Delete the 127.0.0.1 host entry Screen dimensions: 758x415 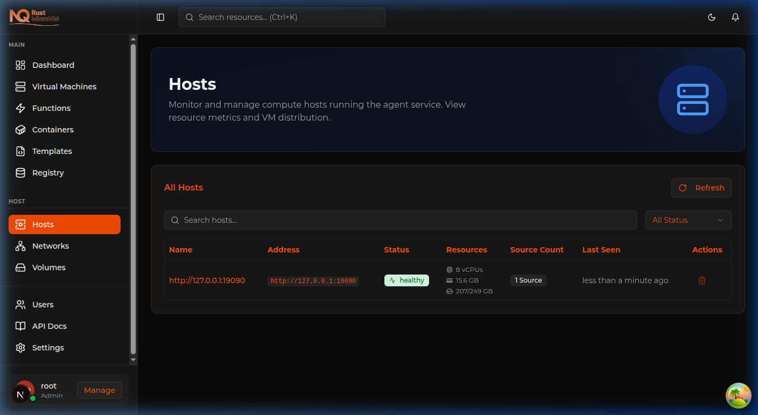[x=701, y=280]
